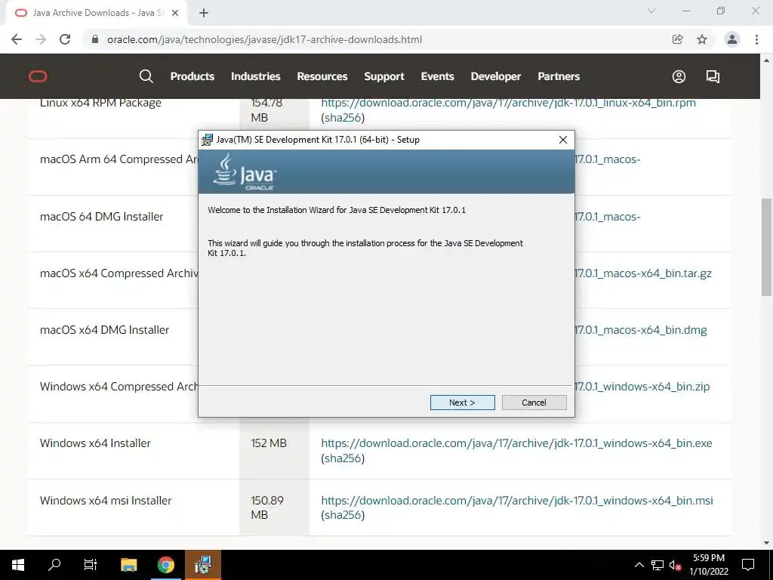Switch to Chrome on the taskbar
The height and width of the screenshot is (580, 773).
[165, 565]
